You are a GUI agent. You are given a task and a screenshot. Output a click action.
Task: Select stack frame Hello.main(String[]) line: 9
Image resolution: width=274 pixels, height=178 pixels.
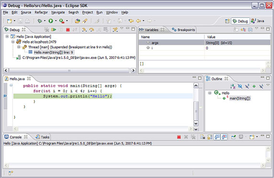[x=53, y=52]
